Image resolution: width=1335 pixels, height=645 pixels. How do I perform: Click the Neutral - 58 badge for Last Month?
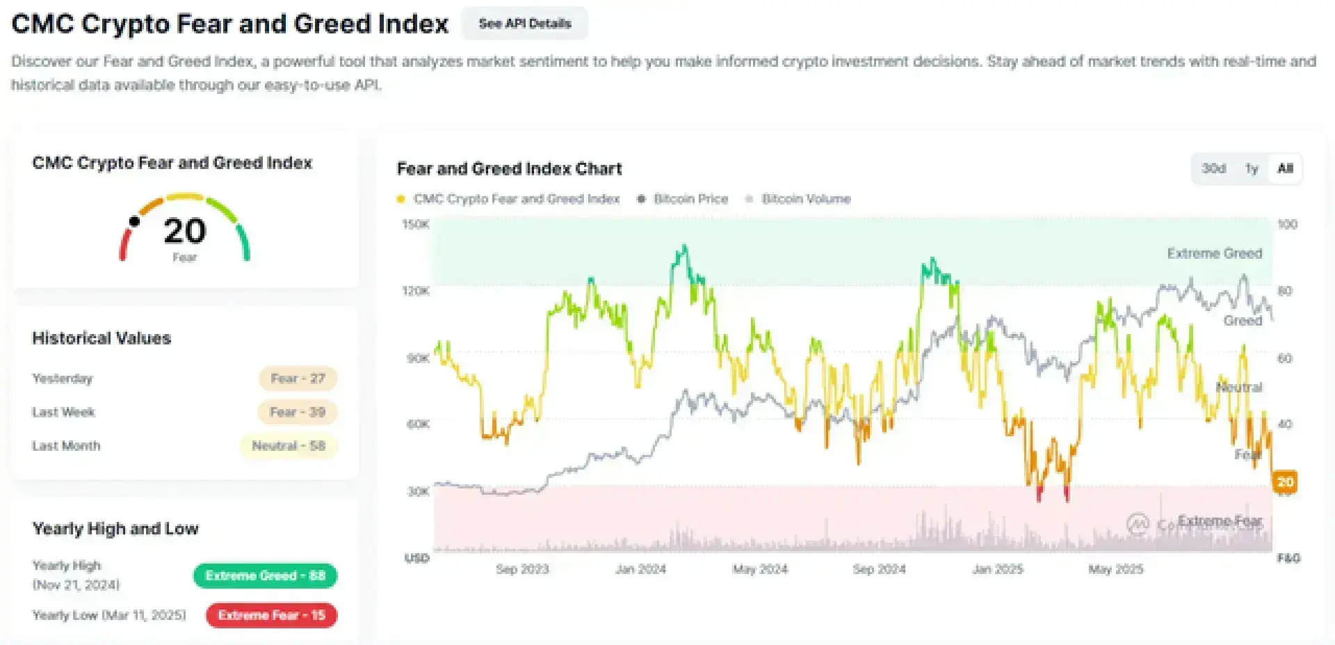click(x=289, y=446)
